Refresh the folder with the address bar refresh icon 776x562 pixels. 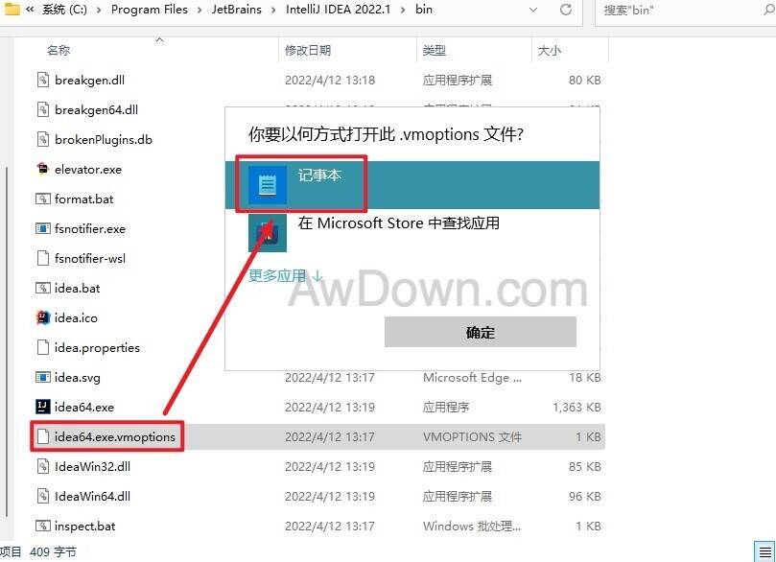[567, 10]
